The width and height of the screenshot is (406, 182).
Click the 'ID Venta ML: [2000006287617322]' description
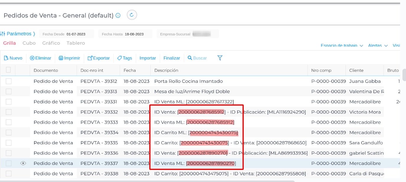[194, 102]
